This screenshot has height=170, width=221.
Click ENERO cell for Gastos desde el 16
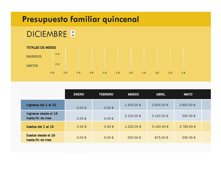point(79,138)
